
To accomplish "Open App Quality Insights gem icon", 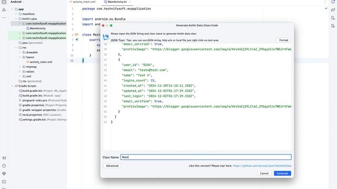I will click(x=4, y=174).
